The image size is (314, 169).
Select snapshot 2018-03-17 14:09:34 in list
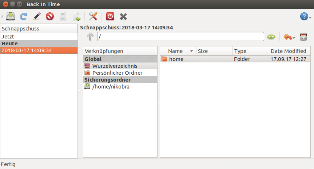(x=39, y=50)
